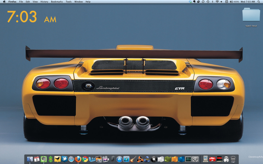The image size is (263, 164).
Task: Open Evernote elephant icon in Dock
Action: 44,159
